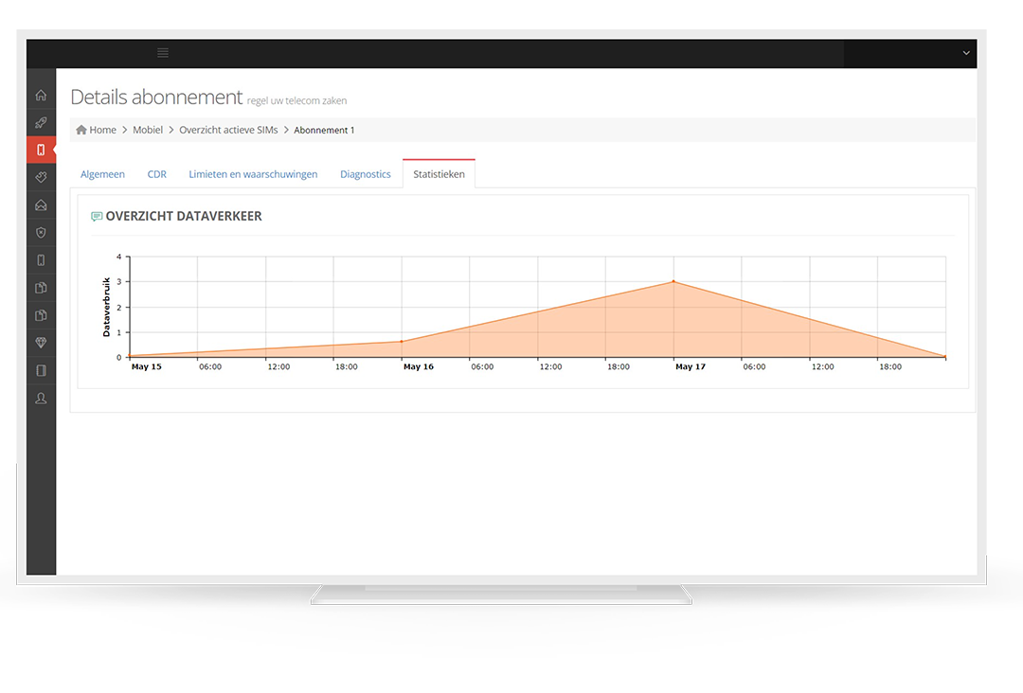Toggle the hamburger menu in the top bar
The width and height of the screenshot is (1023, 693).
click(163, 53)
